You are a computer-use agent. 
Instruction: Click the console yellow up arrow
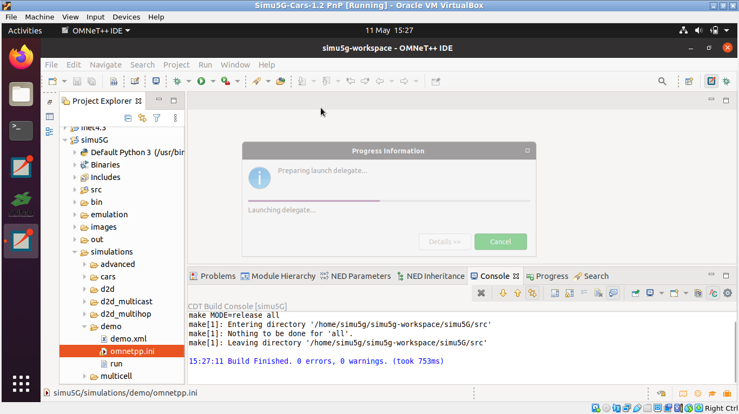point(518,293)
